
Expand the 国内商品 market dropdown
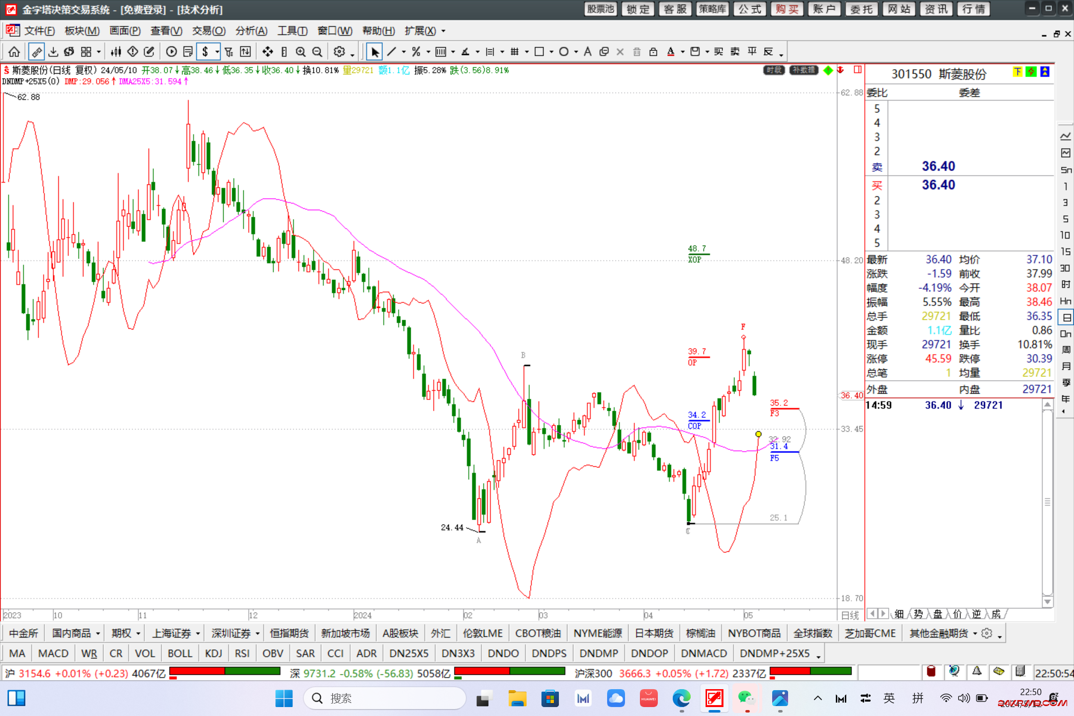pyautogui.click(x=98, y=633)
